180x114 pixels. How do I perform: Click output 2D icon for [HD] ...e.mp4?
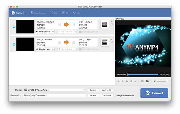pos(73,25)
